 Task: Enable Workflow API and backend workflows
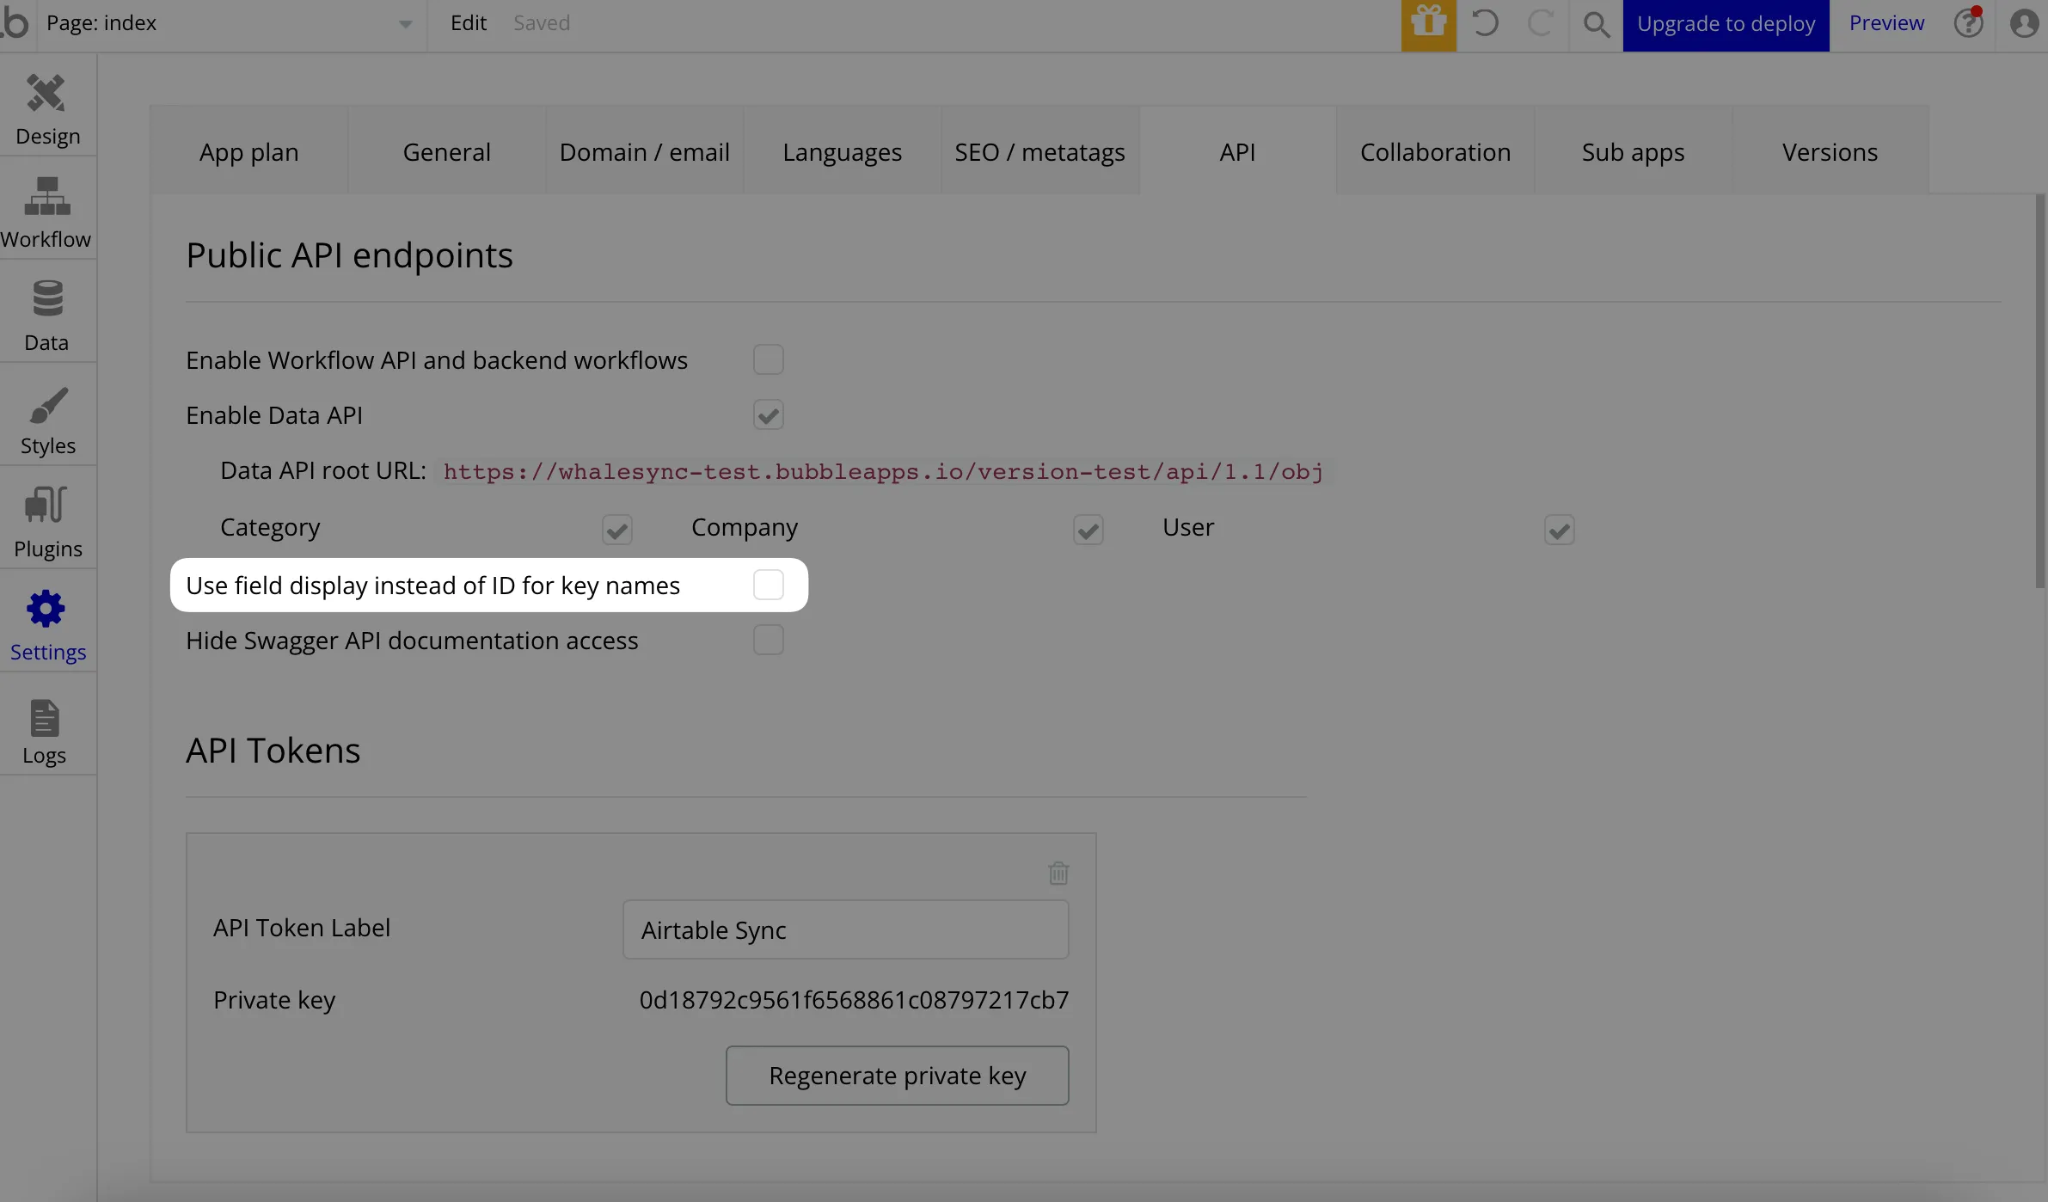click(769, 359)
